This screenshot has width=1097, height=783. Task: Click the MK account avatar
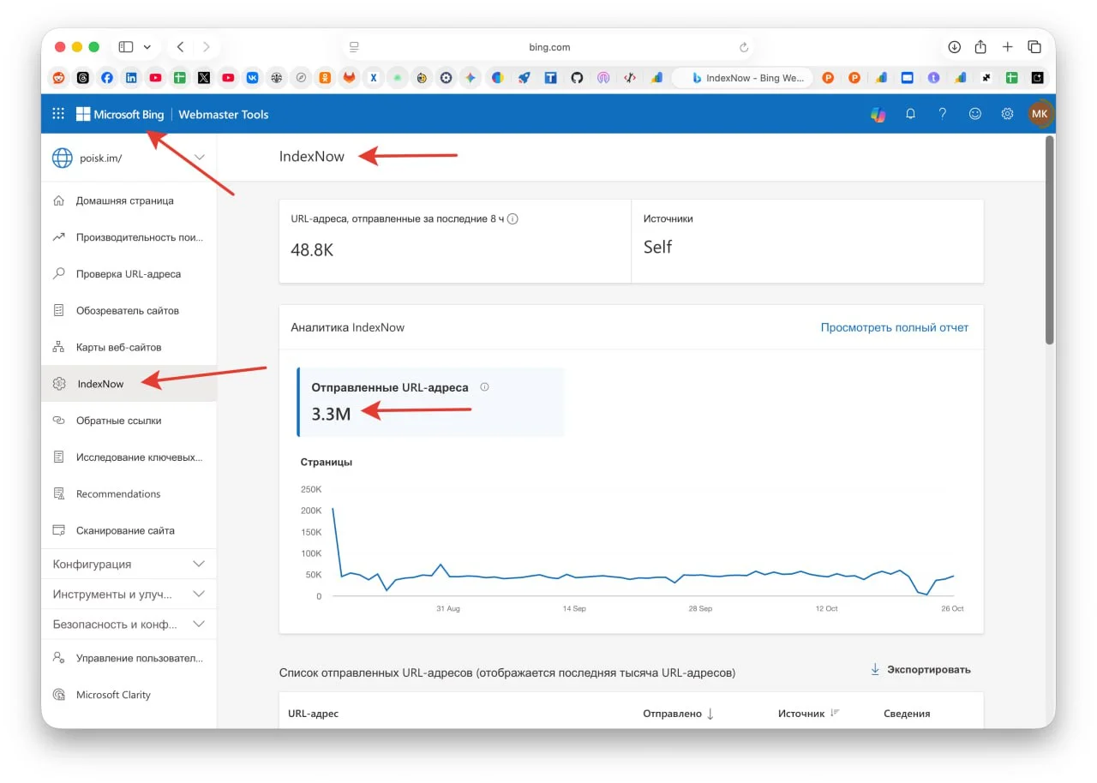click(x=1040, y=114)
